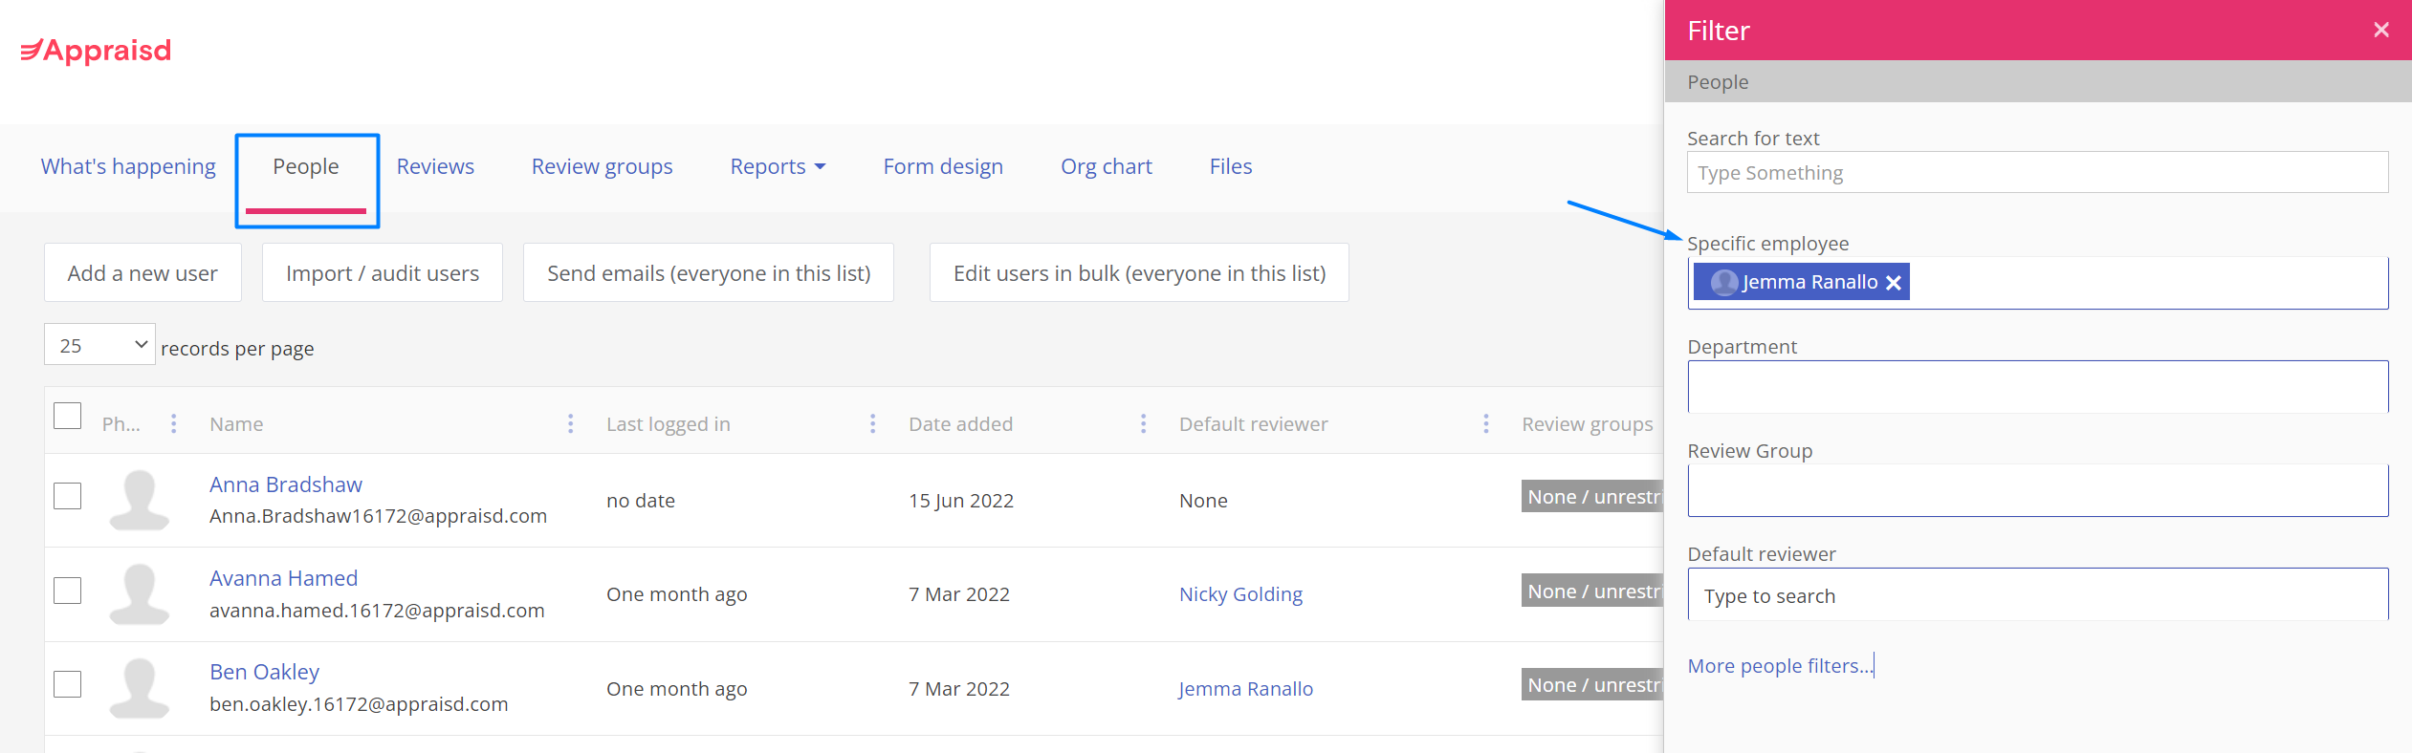Close the Filter panel
This screenshot has width=2412, height=753.
point(2381,31)
